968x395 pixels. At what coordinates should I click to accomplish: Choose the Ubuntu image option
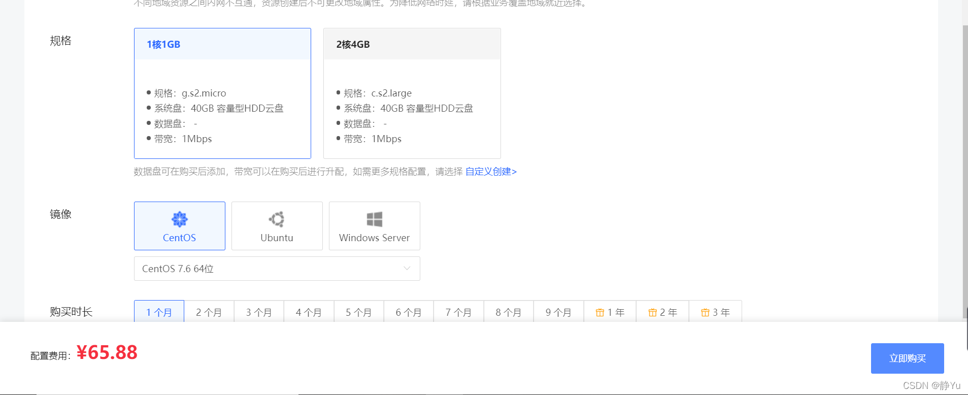click(277, 226)
